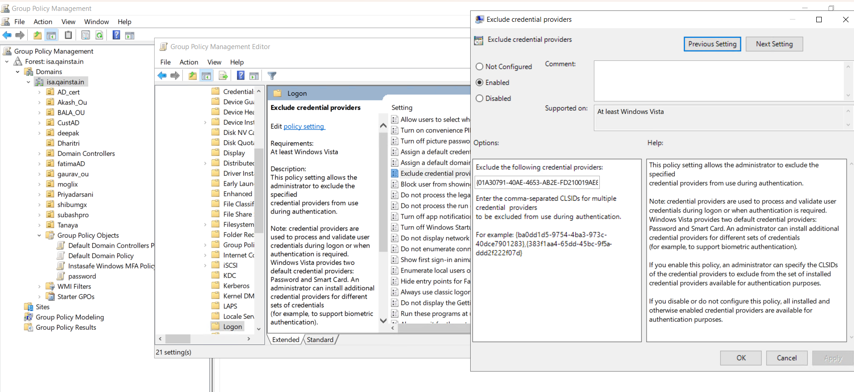Toggle Show/Hide Action Pane in main toolbar
This screenshot has height=392, width=854.
click(130, 35)
